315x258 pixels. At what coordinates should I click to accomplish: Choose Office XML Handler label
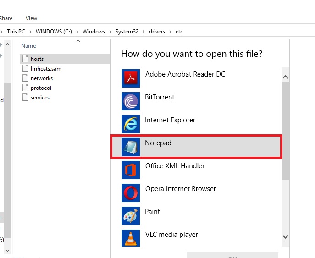click(x=175, y=166)
